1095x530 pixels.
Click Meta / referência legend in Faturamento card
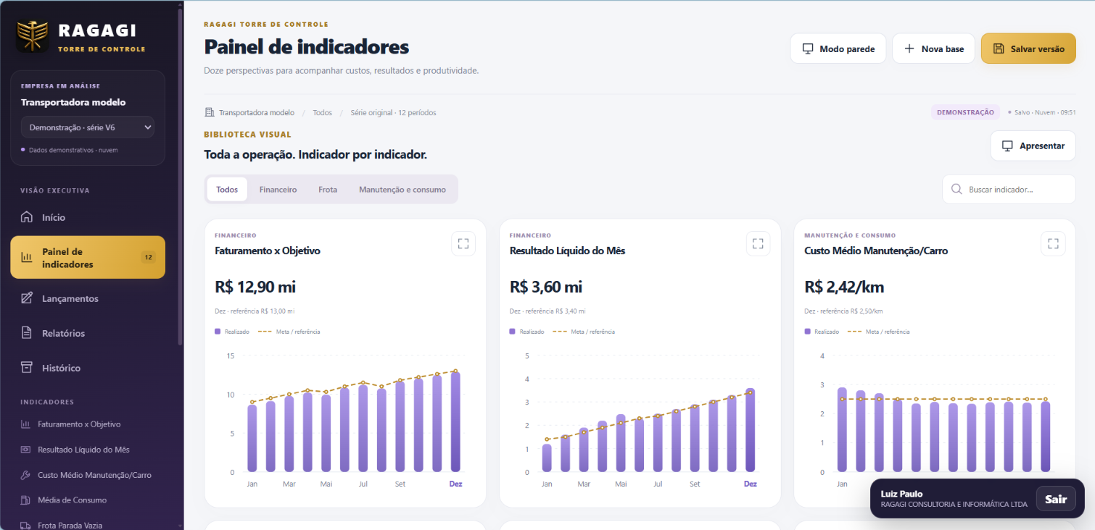coord(289,332)
